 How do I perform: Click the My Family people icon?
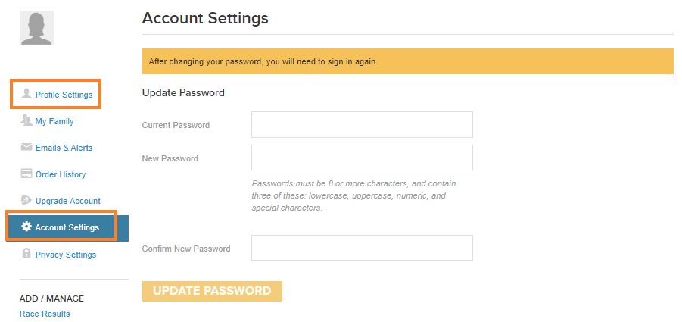pos(26,120)
